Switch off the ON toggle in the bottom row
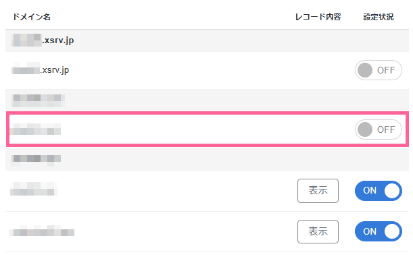The image size is (413, 263). click(x=379, y=231)
